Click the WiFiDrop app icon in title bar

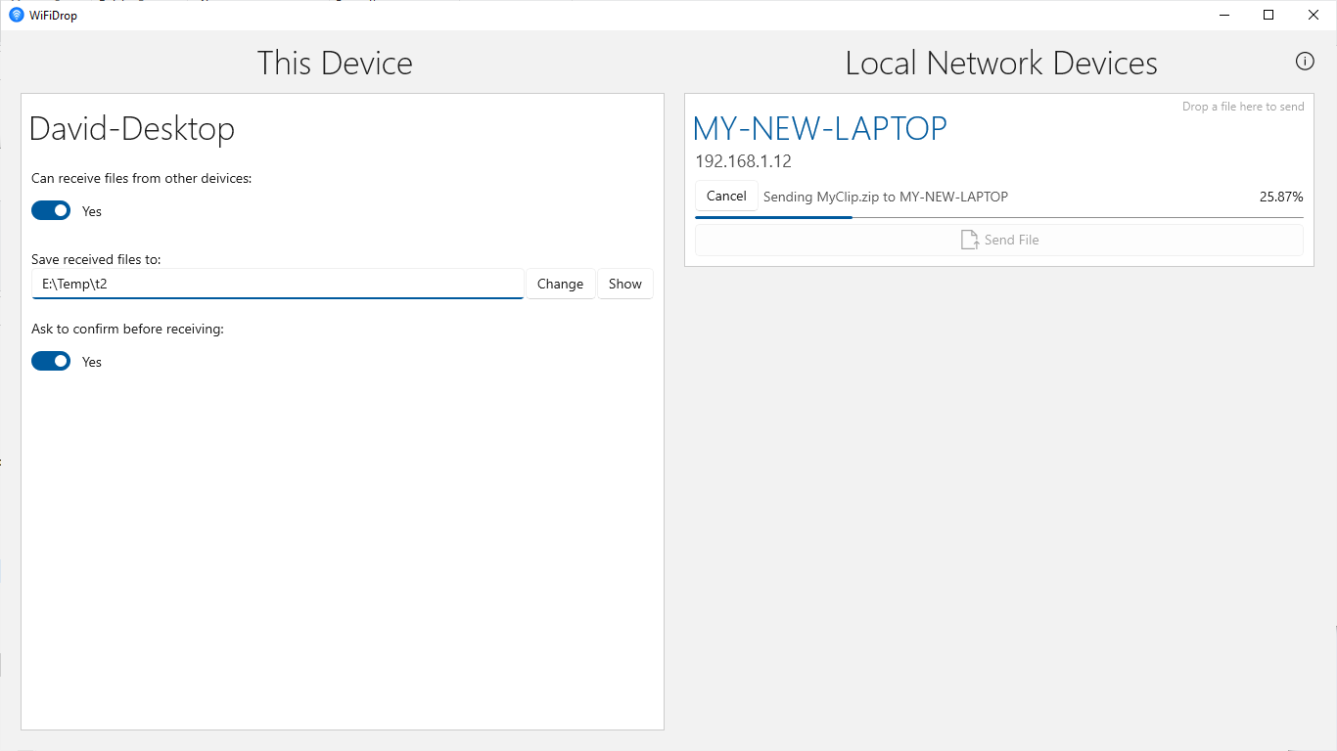16,15
